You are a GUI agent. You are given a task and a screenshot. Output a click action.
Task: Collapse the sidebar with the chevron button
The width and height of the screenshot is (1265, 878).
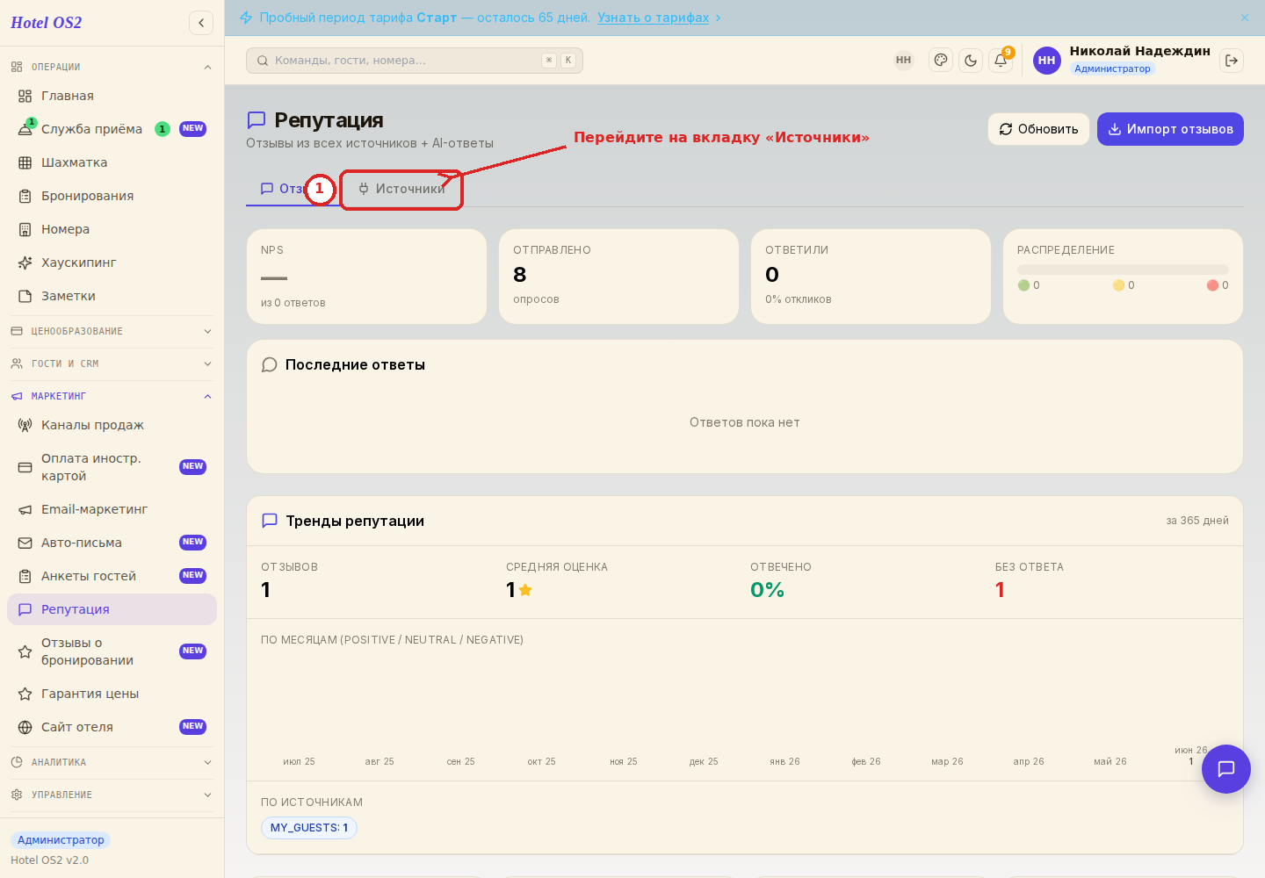[x=201, y=23]
